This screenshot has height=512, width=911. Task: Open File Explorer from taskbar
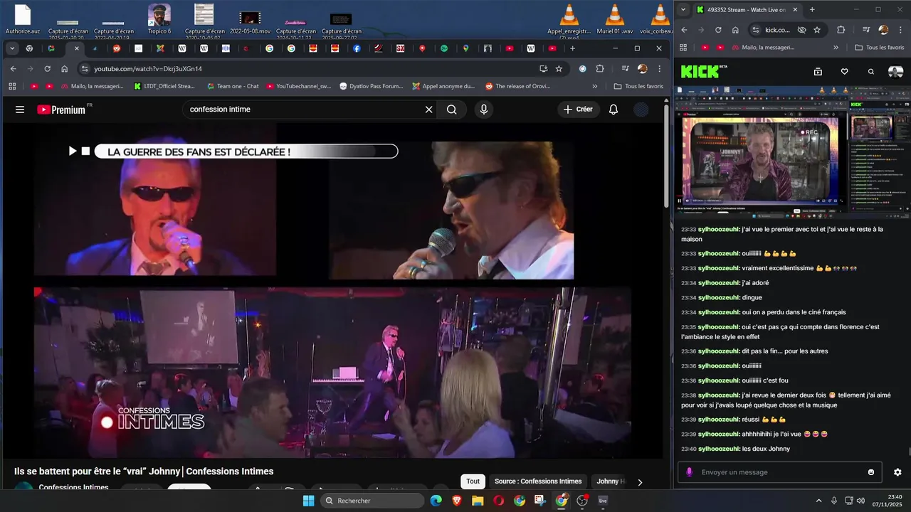pos(478,501)
